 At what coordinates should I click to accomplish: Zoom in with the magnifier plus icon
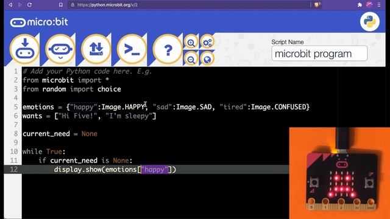(x=191, y=43)
